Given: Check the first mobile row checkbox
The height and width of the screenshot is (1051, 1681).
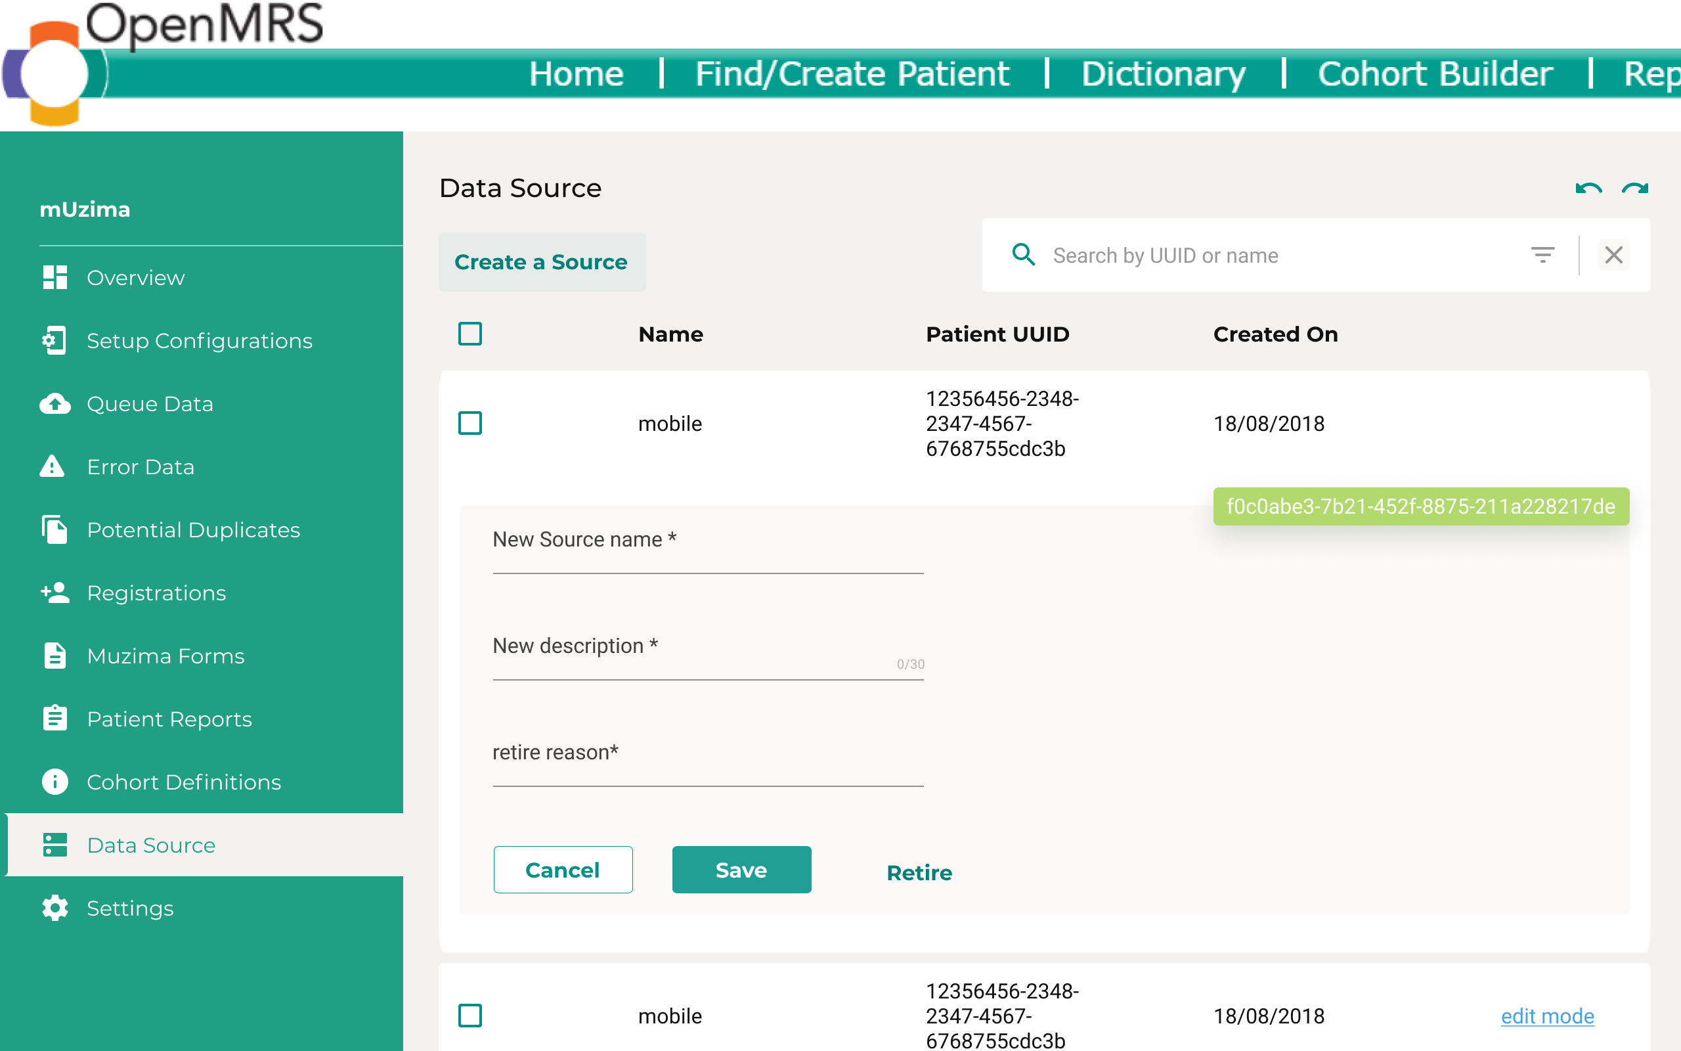Looking at the screenshot, I should [470, 423].
